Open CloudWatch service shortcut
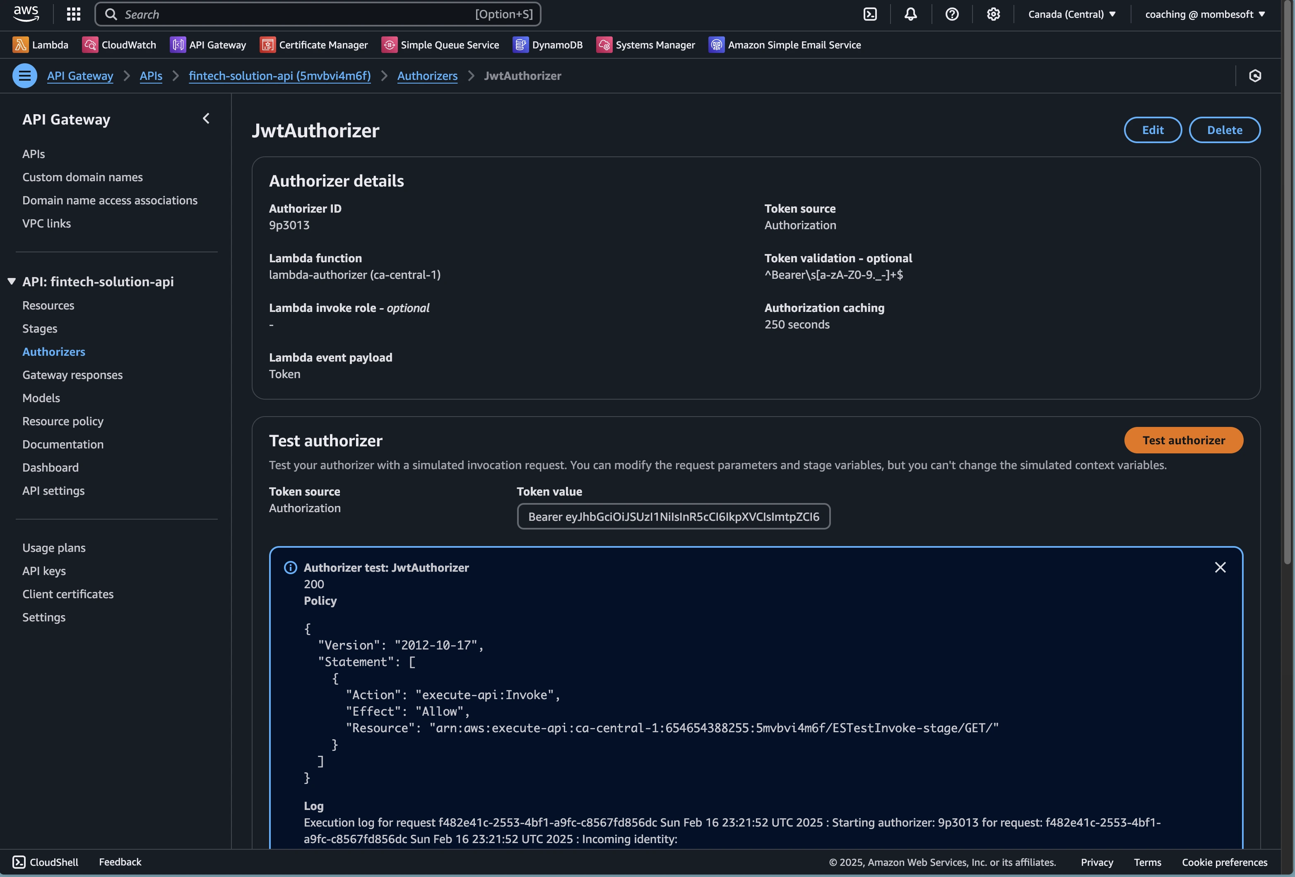This screenshot has width=1295, height=877. (x=119, y=45)
